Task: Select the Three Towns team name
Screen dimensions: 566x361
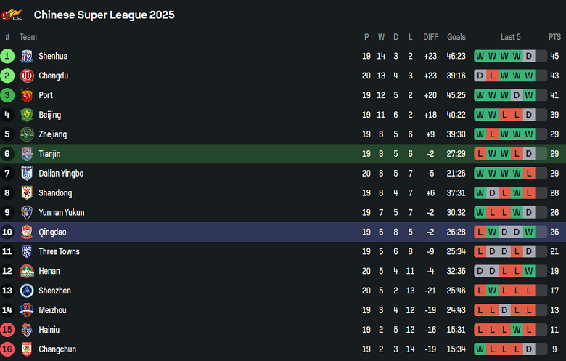Action: point(59,252)
